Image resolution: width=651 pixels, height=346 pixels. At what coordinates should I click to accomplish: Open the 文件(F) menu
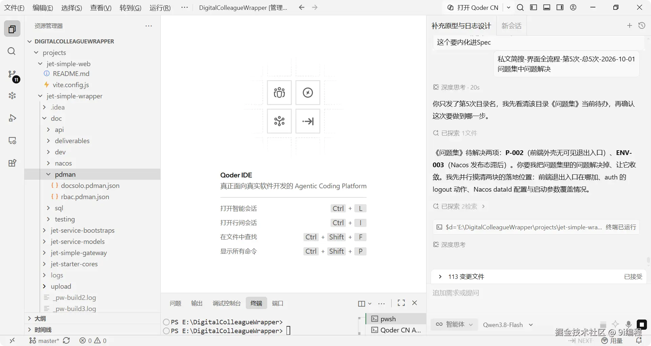(x=14, y=7)
